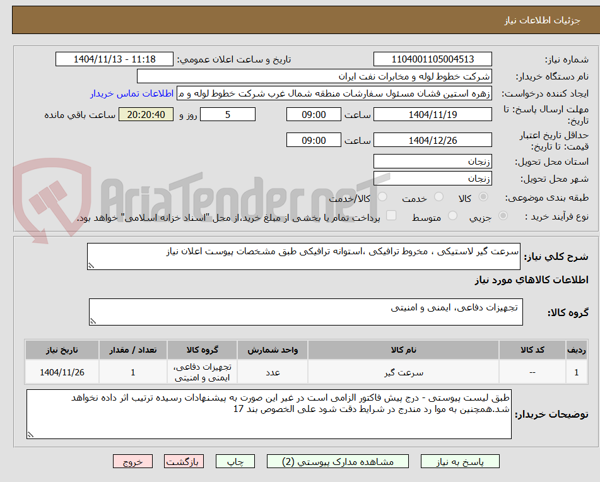Image resolution: width=600 pixels, height=482 pixels.
Task: Click the شرح کلی نیاز description textarea
Action: tap(303, 256)
